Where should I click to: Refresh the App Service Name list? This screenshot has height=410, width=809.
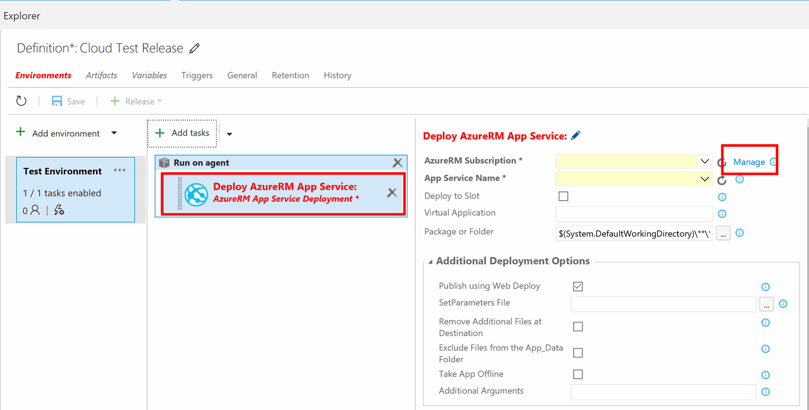pos(722,180)
